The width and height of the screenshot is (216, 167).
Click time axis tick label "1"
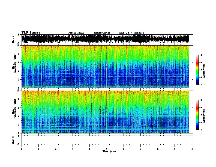click(38, 149)
